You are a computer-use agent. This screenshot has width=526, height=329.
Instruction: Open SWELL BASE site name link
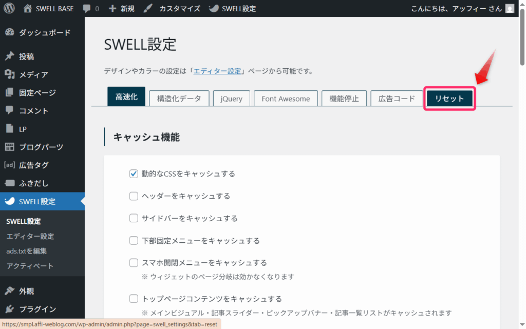(x=54, y=9)
